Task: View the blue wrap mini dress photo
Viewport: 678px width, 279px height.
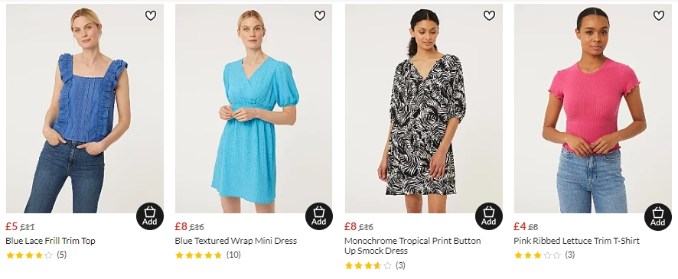Action: coord(254,109)
